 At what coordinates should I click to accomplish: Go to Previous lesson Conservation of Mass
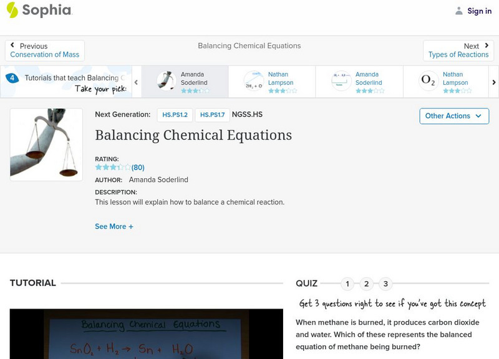pos(45,50)
